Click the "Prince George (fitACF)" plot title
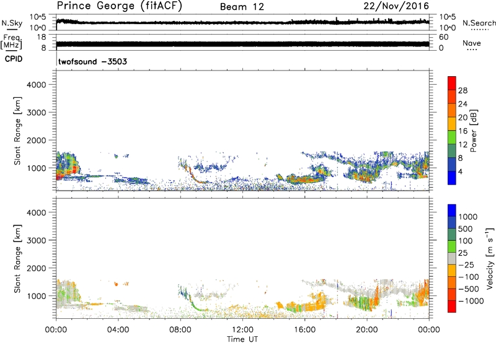Screen dimensions: 496x343 tap(119, 6)
